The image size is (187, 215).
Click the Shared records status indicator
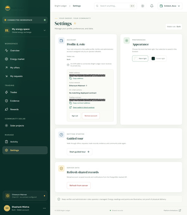click(x=117, y=210)
